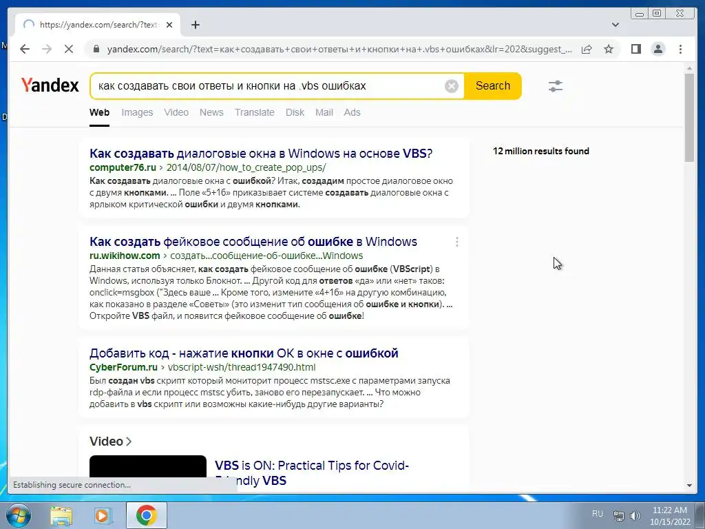Image resolution: width=705 pixels, height=529 pixels.
Task: Click the Yandex logo
Action: (x=50, y=85)
